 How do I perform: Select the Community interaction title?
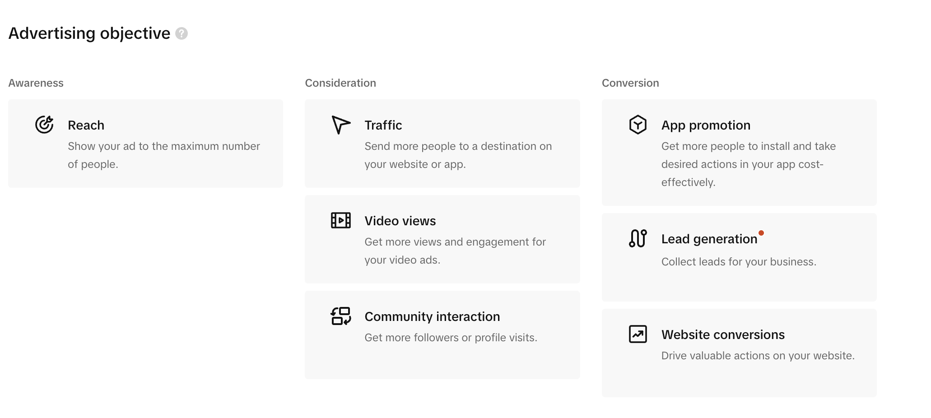(x=432, y=316)
